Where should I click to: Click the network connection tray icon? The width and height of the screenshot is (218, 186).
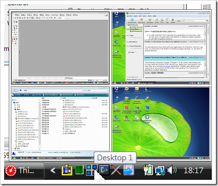pyautogui.click(x=160, y=171)
